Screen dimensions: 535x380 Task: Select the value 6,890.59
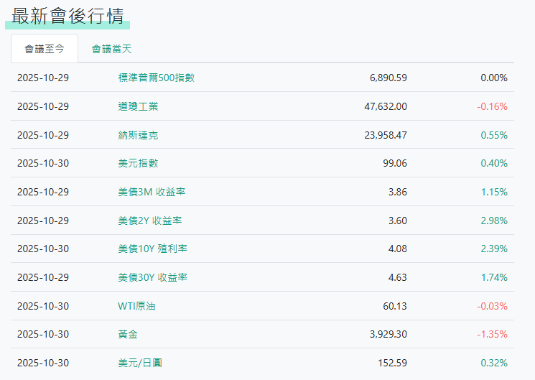[389, 78]
